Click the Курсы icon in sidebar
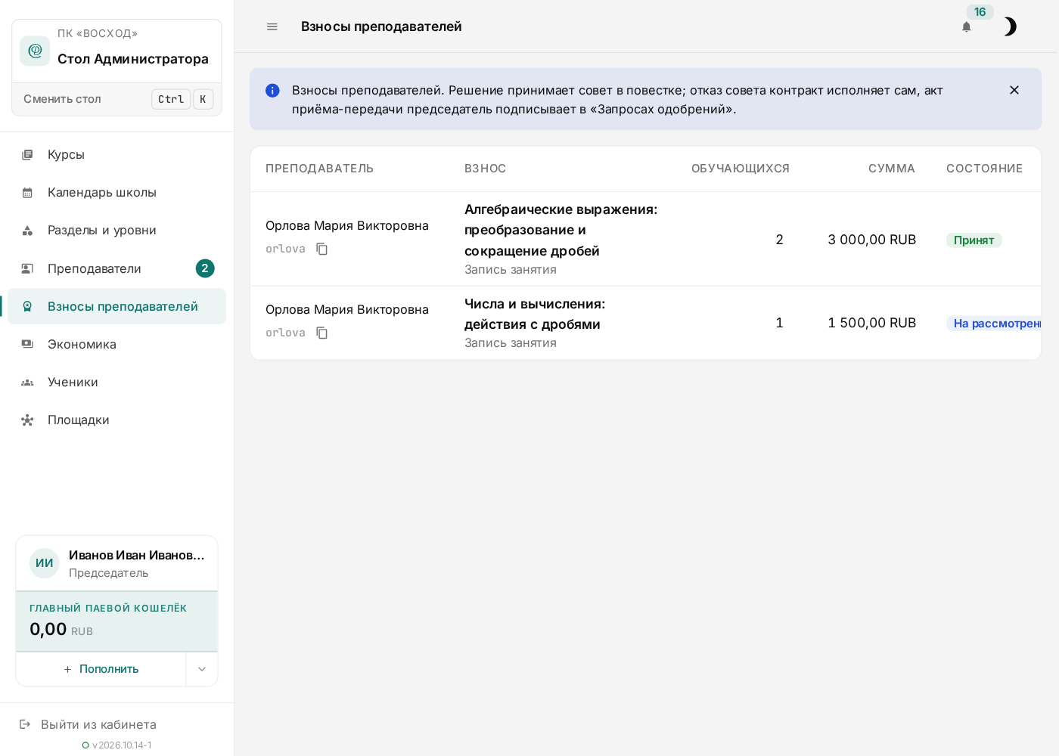The width and height of the screenshot is (1059, 756). [27, 154]
